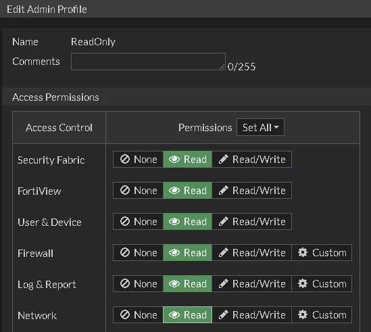
Task: Click the User & Device row label
Action: (x=49, y=222)
